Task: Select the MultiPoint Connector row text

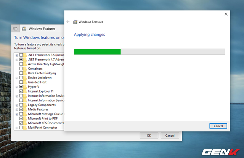Action: point(42,128)
